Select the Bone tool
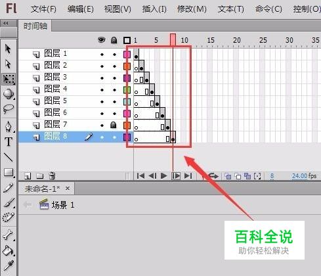The height and width of the screenshot is (276, 321). pyautogui.click(x=9, y=235)
